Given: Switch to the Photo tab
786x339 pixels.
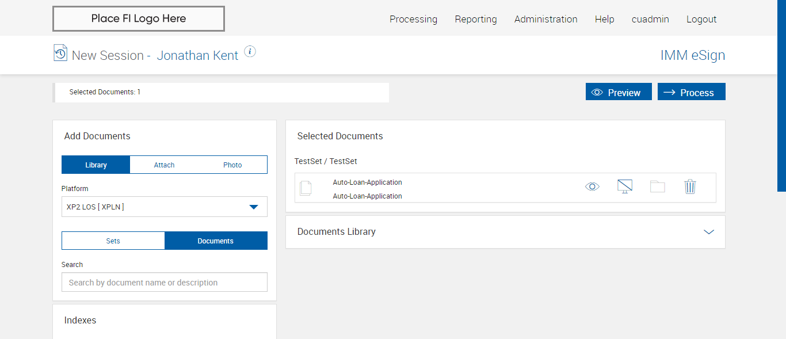Looking at the screenshot, I should tap(232, 165).
